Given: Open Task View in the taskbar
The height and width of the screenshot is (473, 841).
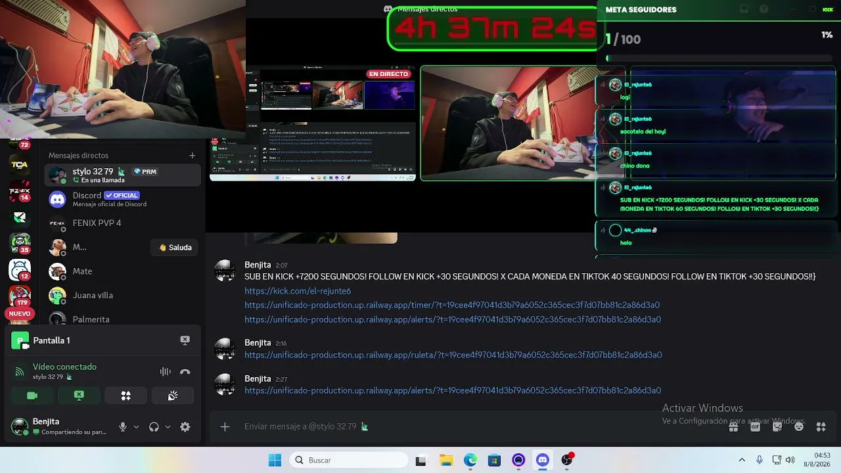Looking at the screenshot, I should click(x=420, y=460).
